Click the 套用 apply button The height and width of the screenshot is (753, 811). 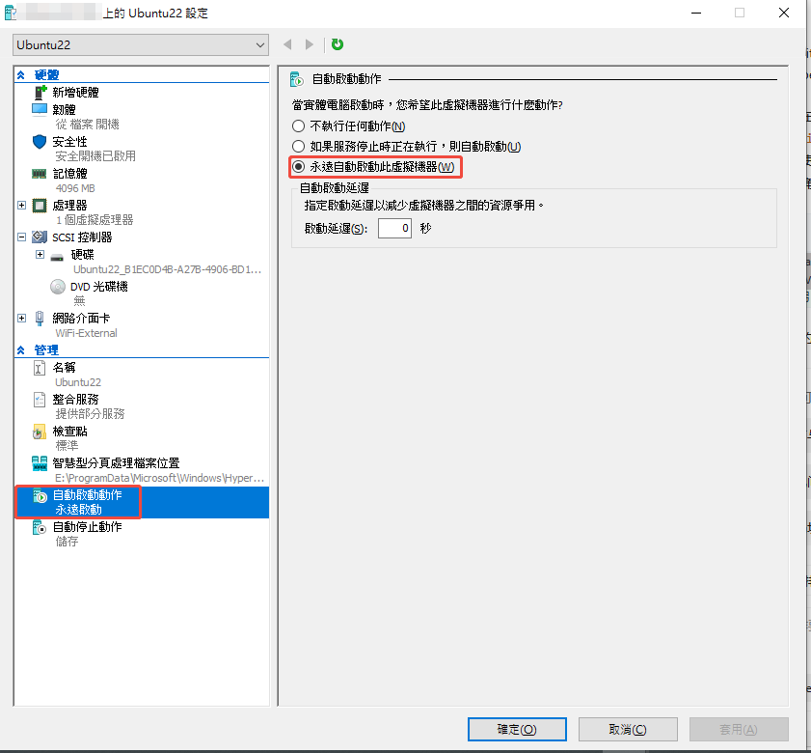(739, 729)
